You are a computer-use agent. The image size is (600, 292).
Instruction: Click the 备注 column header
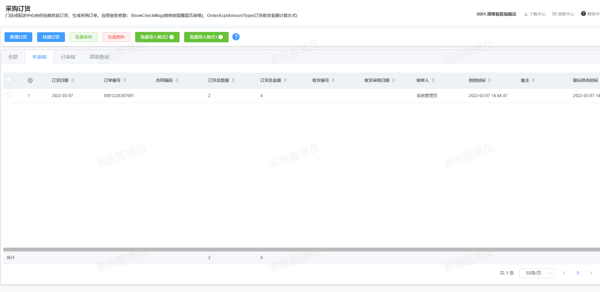click(525, 80)
